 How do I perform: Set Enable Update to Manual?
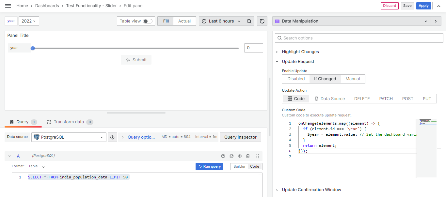[x=353, y=79]
